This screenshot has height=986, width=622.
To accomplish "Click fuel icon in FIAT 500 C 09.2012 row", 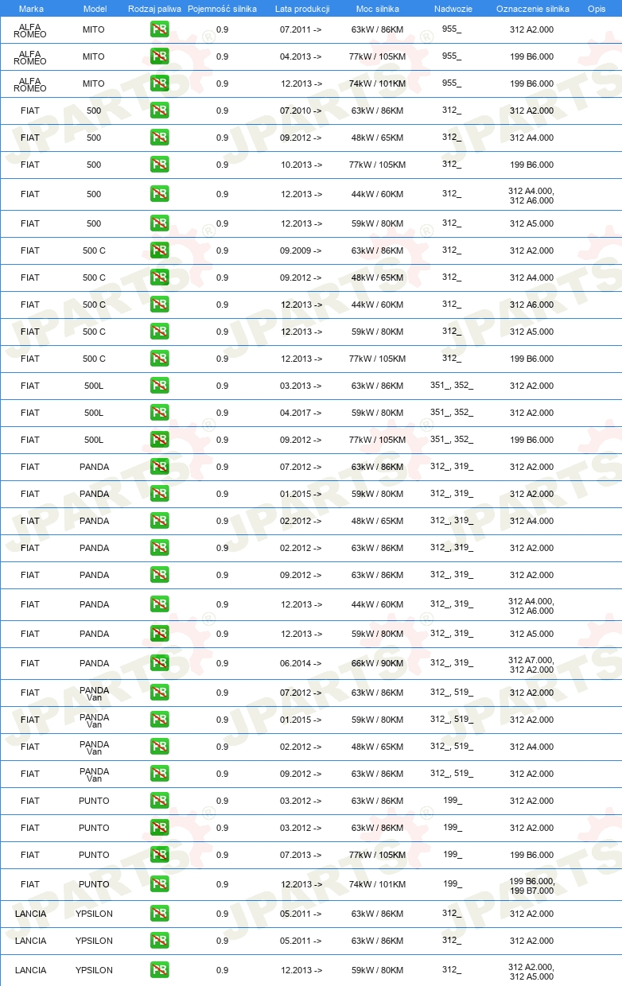I will point(159,278).
